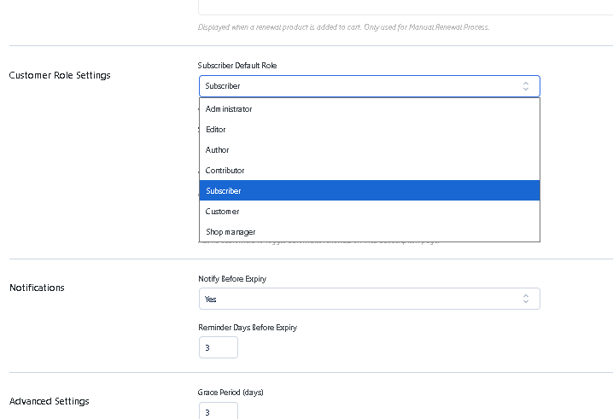Select Contributor in the role dropdown list
Viewport: 613px width, 419px height.
(225, 171)
